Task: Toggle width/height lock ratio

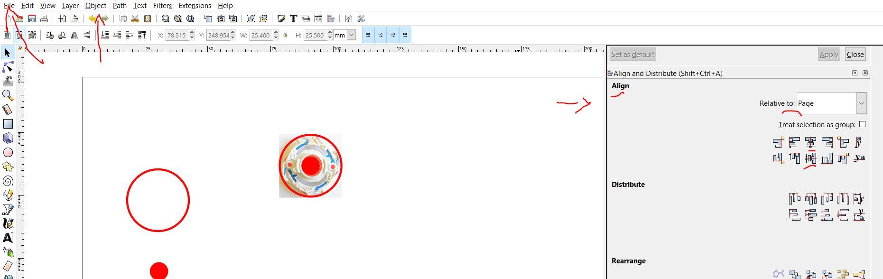Action: 285,35
